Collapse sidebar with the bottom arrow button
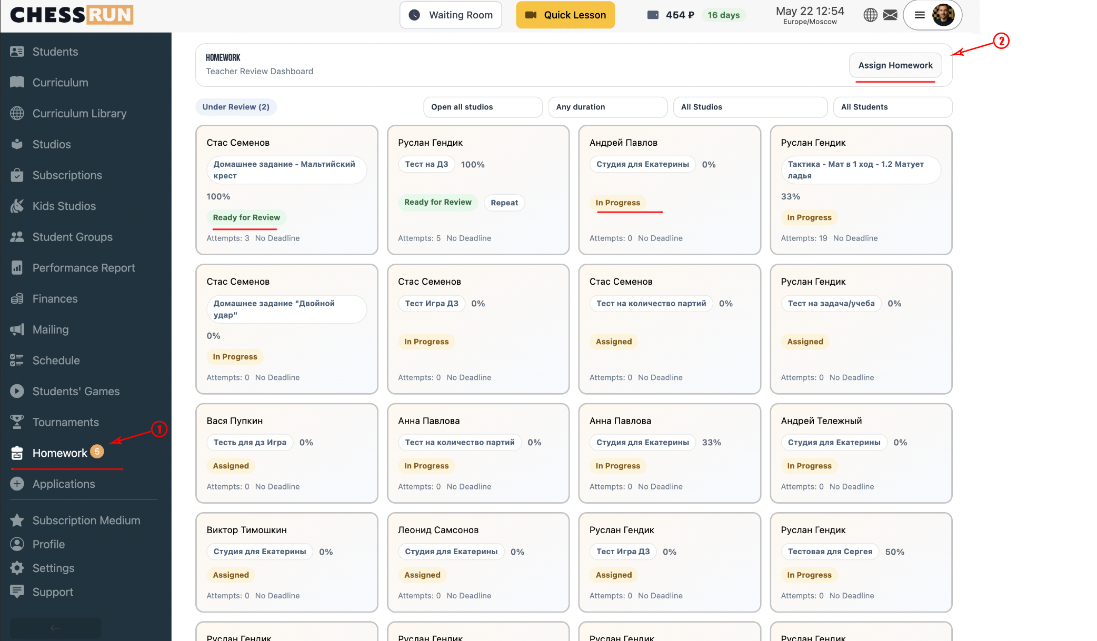 (x=55, y=628)
